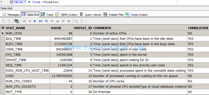Click value 1115291738 cell
Screen dimensions: 209x95
[x=62, y=44]
